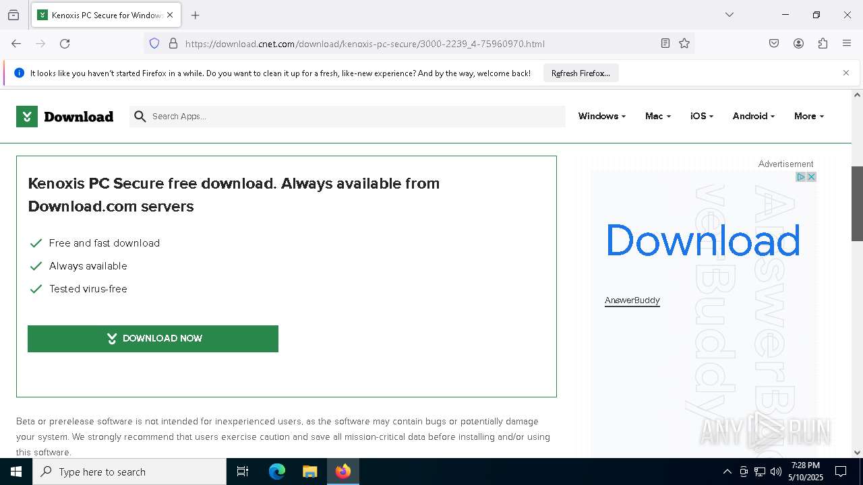
Task: Reload the current page
Action: point(65,44)
